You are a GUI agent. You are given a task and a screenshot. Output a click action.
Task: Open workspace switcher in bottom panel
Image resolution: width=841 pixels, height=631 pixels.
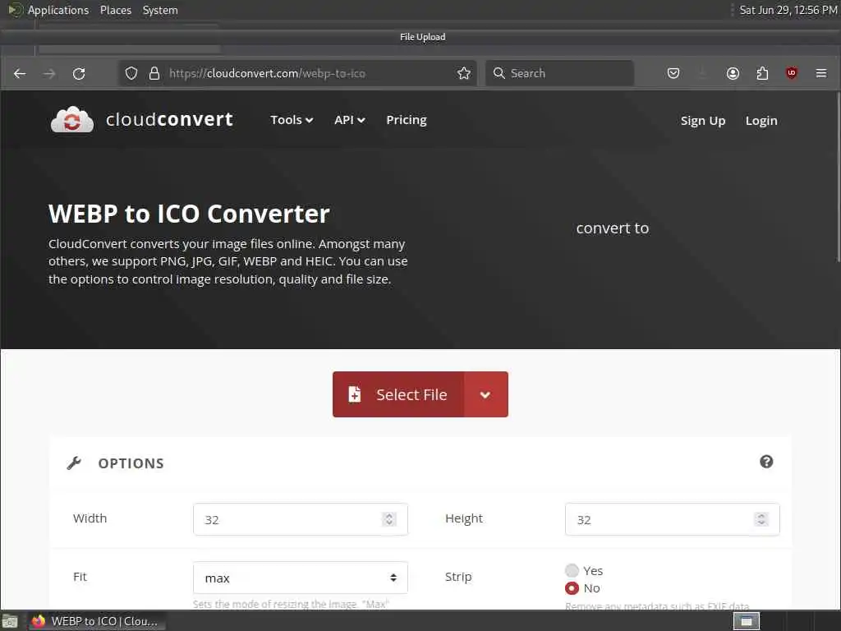747,621
